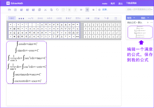This screenshot has height=108, width=154.
Task: Toggle italic formatting
Action: 75,10
